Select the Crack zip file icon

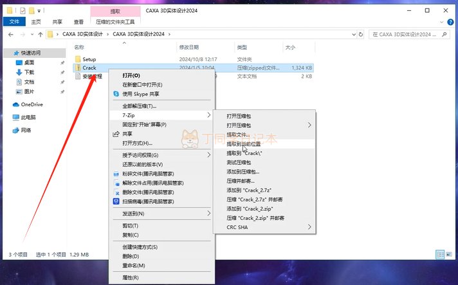78,68
